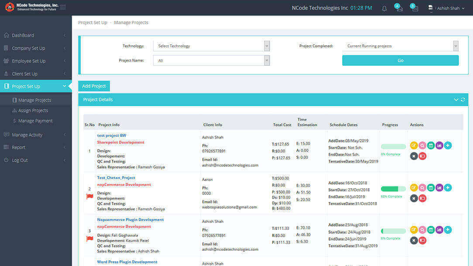Image resolution: width=473 pixels, height=266 pixels.
Task: Open the Project Completed dropdown
Action: coord(401,46)
